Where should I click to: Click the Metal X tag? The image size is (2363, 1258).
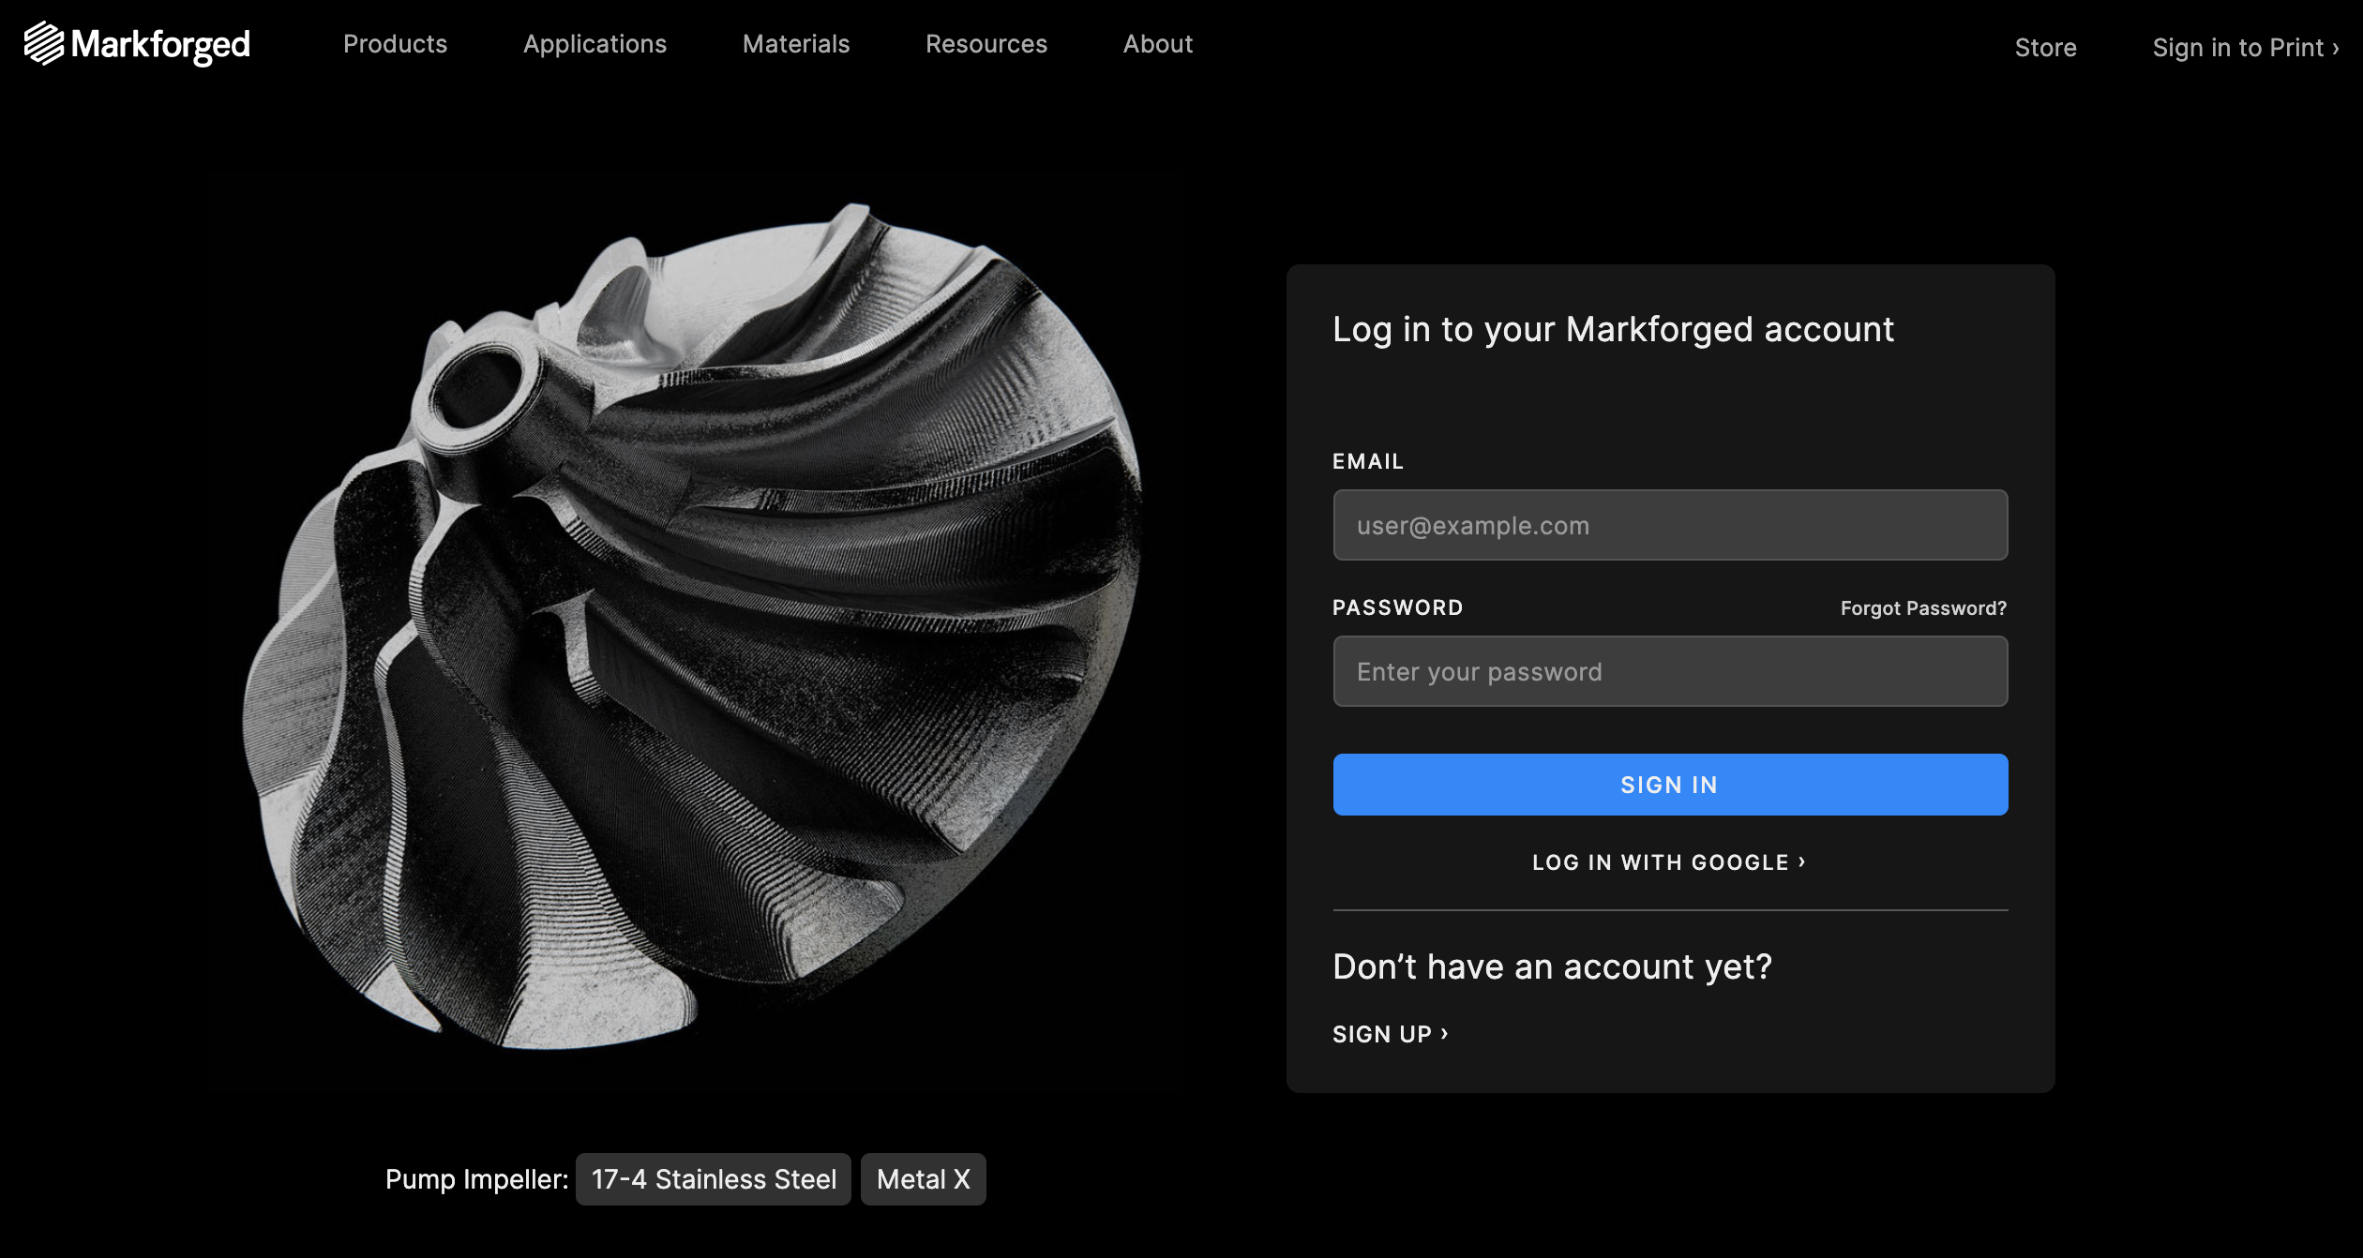pyautogui.click(x=923, y=1179)
